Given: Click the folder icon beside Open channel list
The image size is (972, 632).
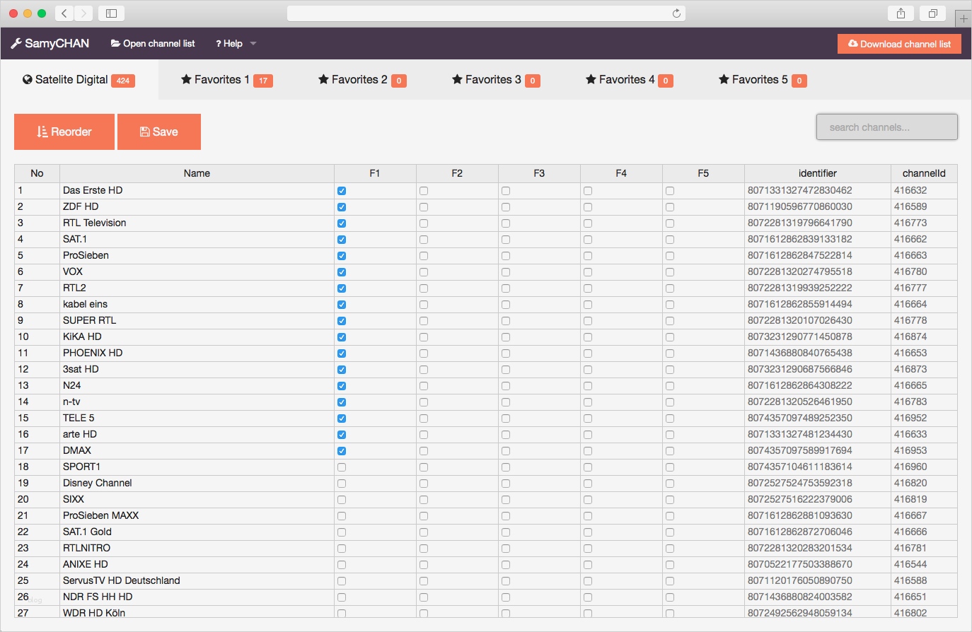Looking at the screenshot, I should click(x=115, y=43).
